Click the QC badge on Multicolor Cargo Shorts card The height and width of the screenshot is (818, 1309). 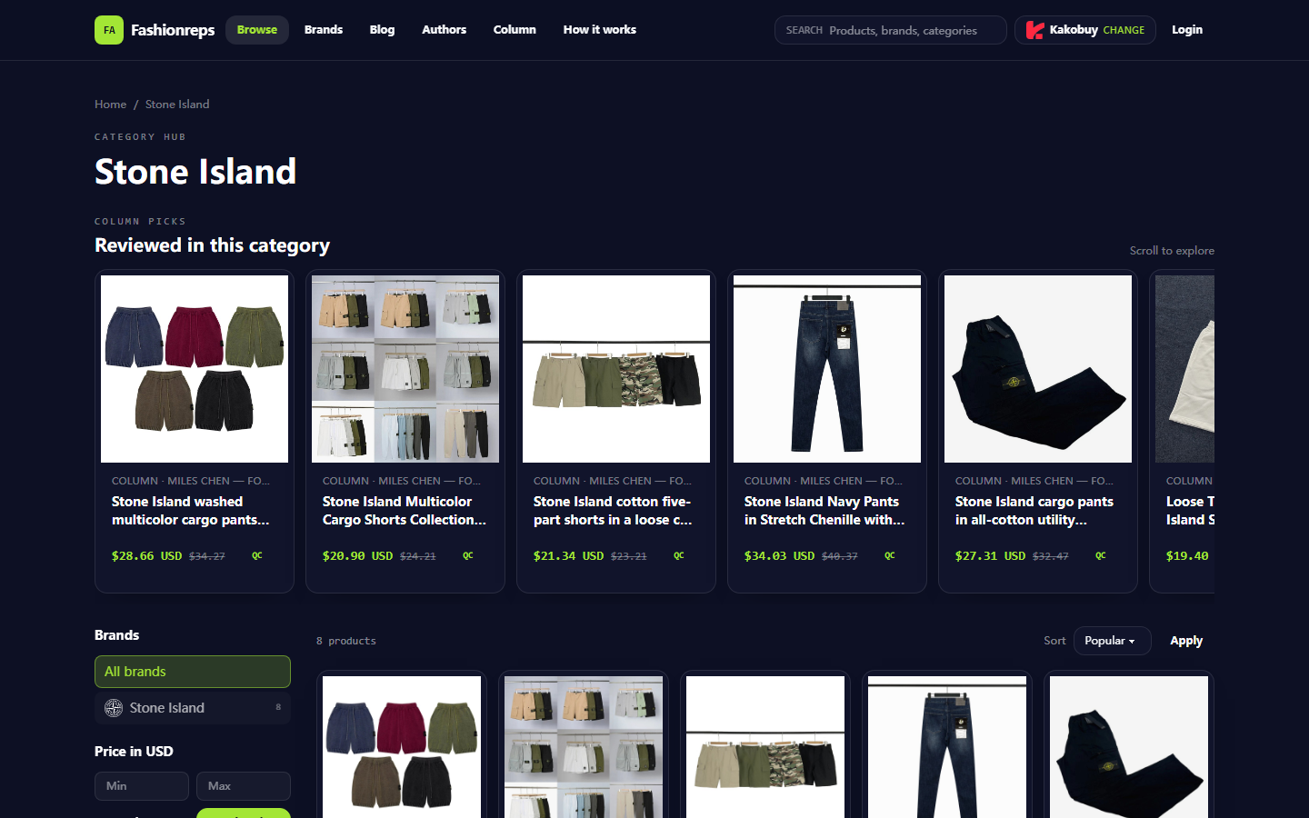point(468,555)
